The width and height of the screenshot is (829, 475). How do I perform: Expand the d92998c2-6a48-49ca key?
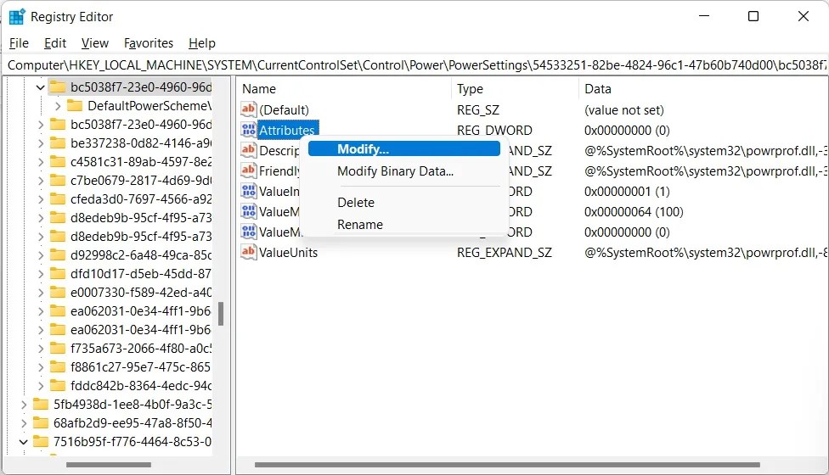[41, 255]
